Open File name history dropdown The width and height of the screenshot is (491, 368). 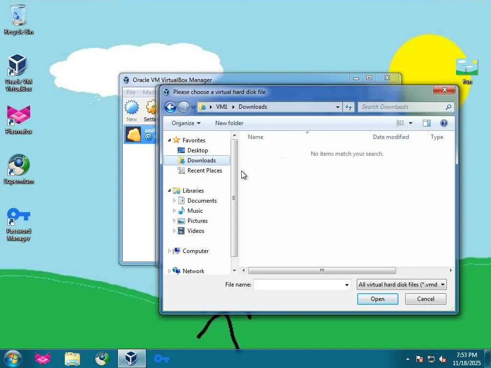pyautogui.click(x=347, y=285)
